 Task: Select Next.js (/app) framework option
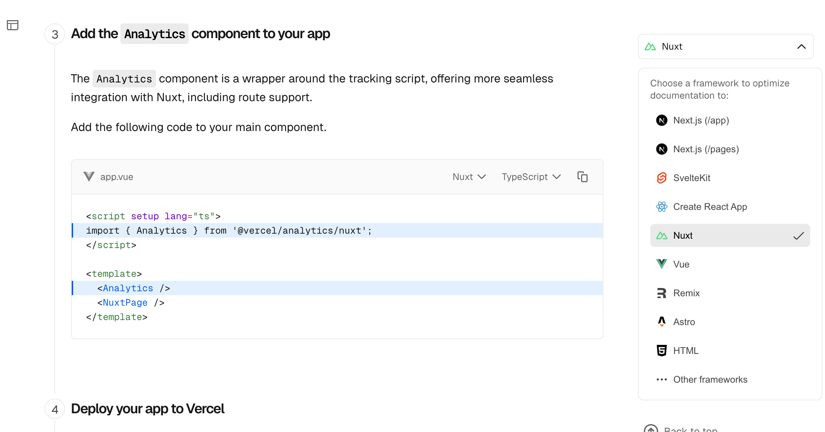pos(701,120)
